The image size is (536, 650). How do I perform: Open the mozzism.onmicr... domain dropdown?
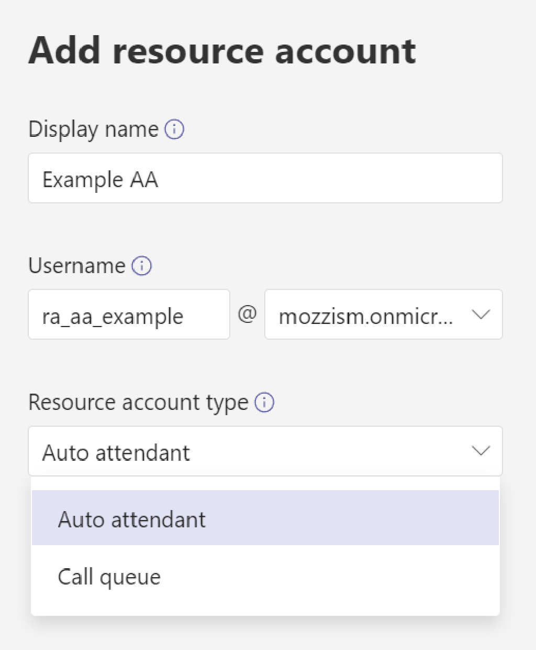(x=383, y=315)
